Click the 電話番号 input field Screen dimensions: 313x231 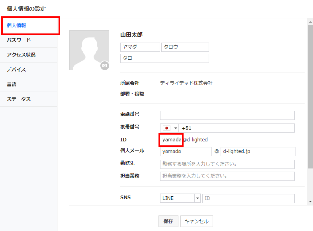pos(227,115)
